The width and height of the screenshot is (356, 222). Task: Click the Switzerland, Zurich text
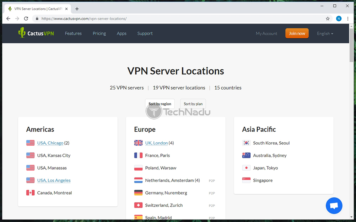click(164, 205)
